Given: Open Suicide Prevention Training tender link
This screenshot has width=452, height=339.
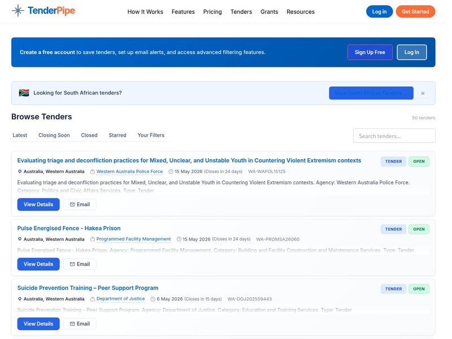Looking at the screenshot, I should click(x=88, y=288).
